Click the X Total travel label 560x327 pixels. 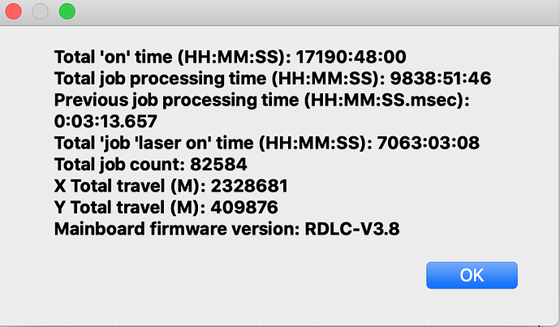click(x=130, y=186)
